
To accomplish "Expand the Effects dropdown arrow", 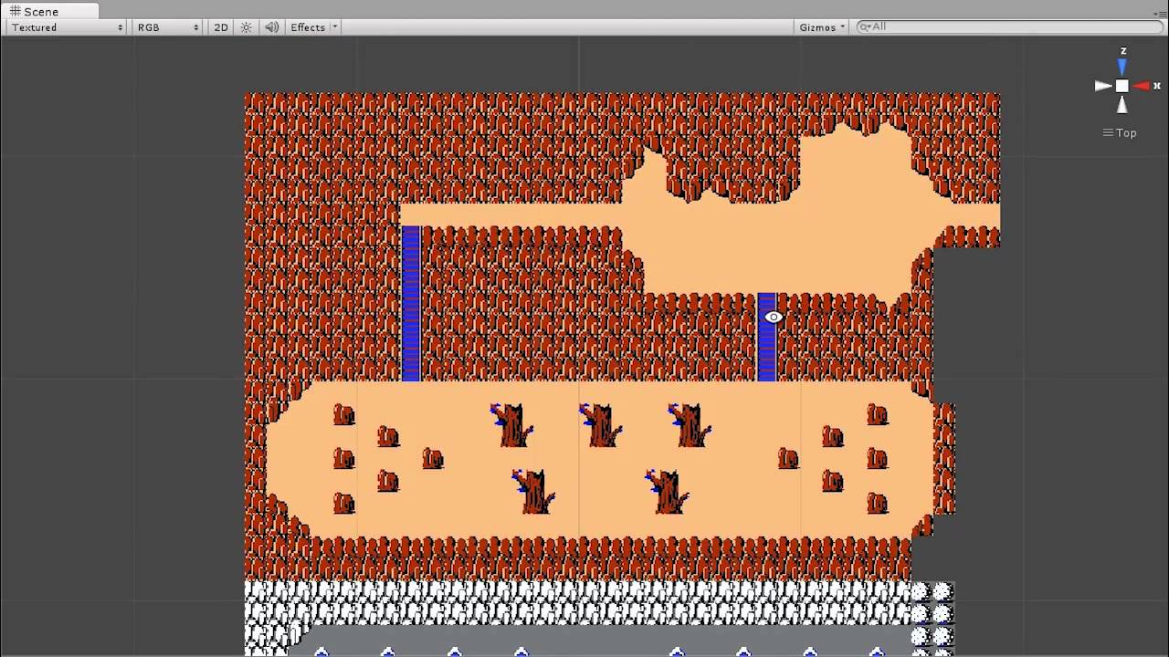I will (x=334, y=27).
